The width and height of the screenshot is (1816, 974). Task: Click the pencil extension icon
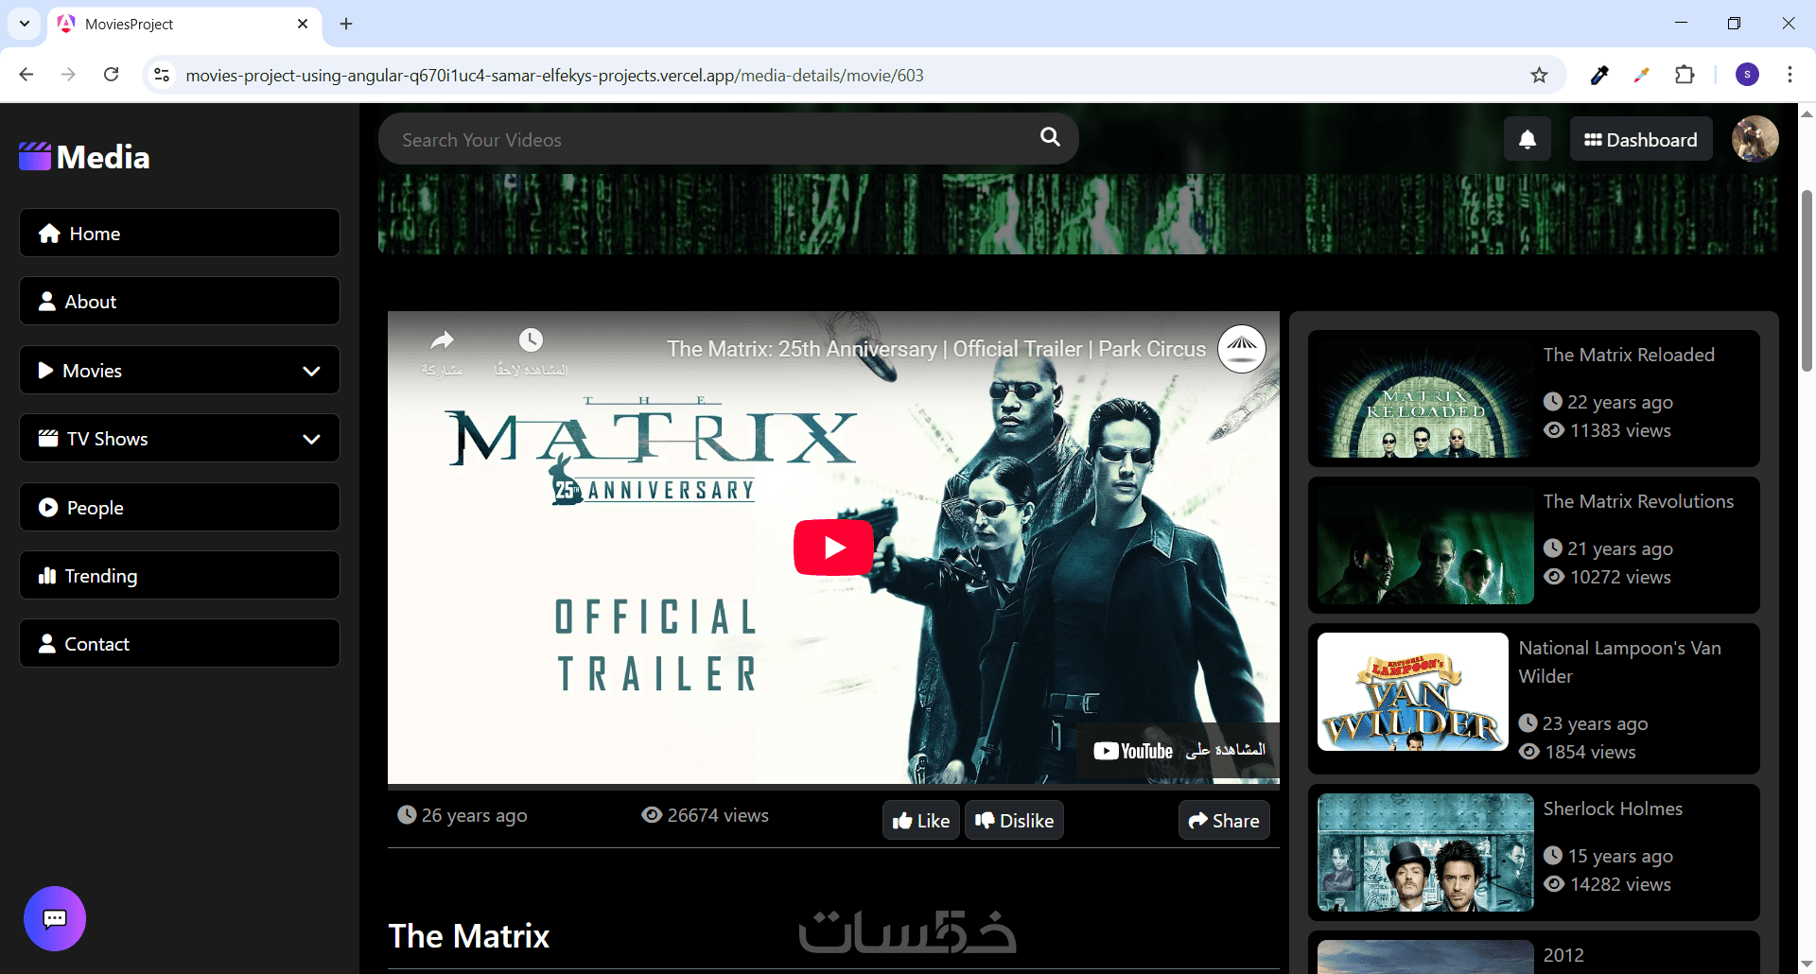pyautogui.click(x=1641, y=76)
